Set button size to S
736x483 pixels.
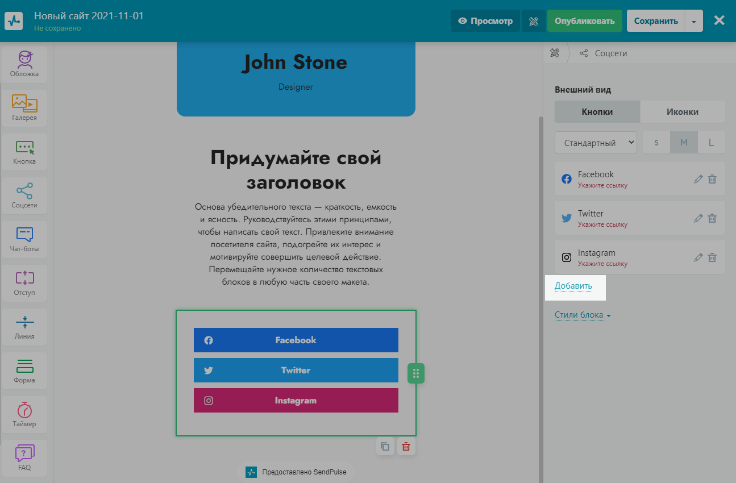(x=656, y=143)
